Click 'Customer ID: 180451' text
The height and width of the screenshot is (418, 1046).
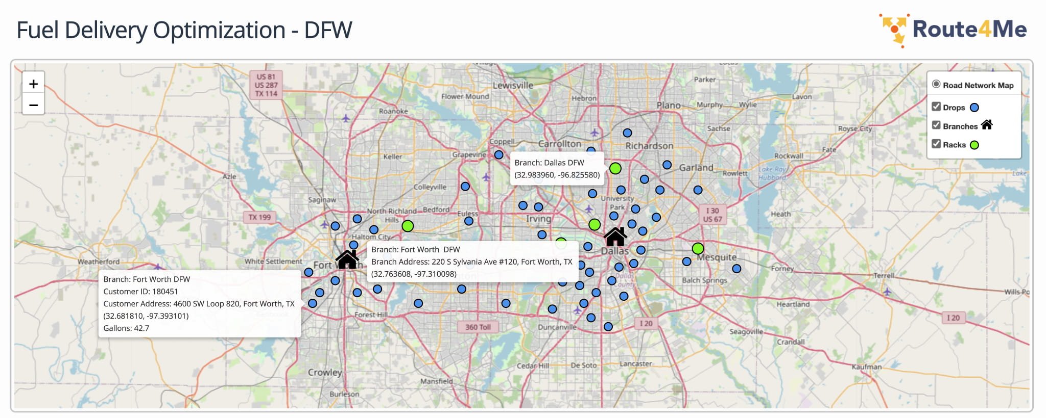coord(140,292)
